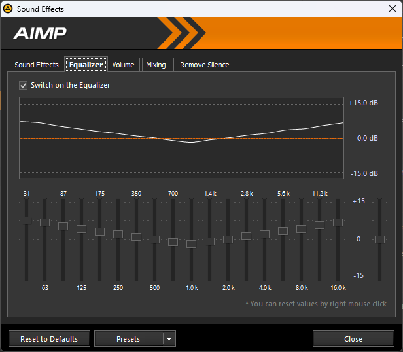The image size is (403, 352).
Task: Switch to the Volume tab
Action: point(124,65)
